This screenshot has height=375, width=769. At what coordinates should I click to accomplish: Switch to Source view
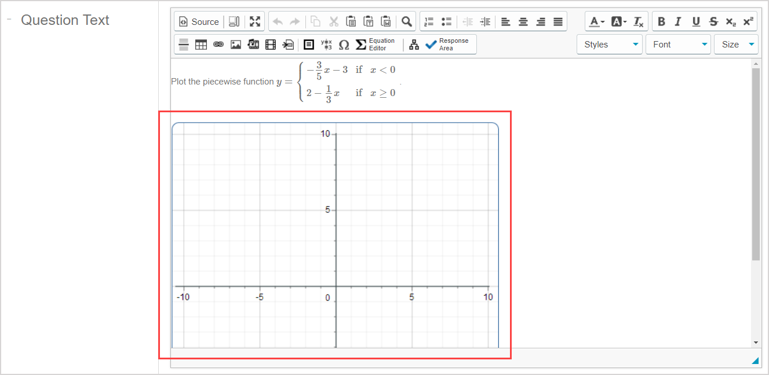point(199,21)
